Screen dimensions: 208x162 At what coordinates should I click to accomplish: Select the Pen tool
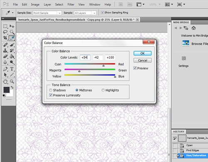pyautogui.click(x=5, y=69)
